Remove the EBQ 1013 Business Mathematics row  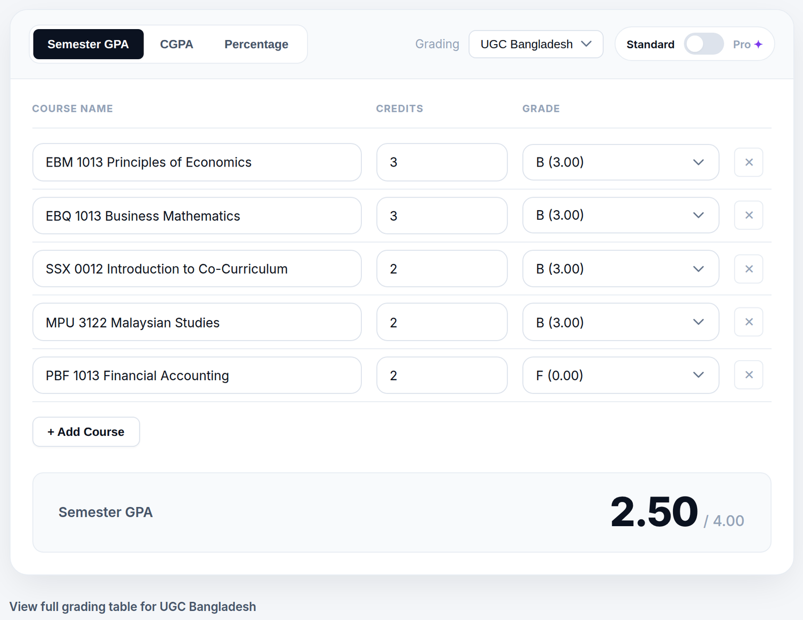tap(748, 215)
